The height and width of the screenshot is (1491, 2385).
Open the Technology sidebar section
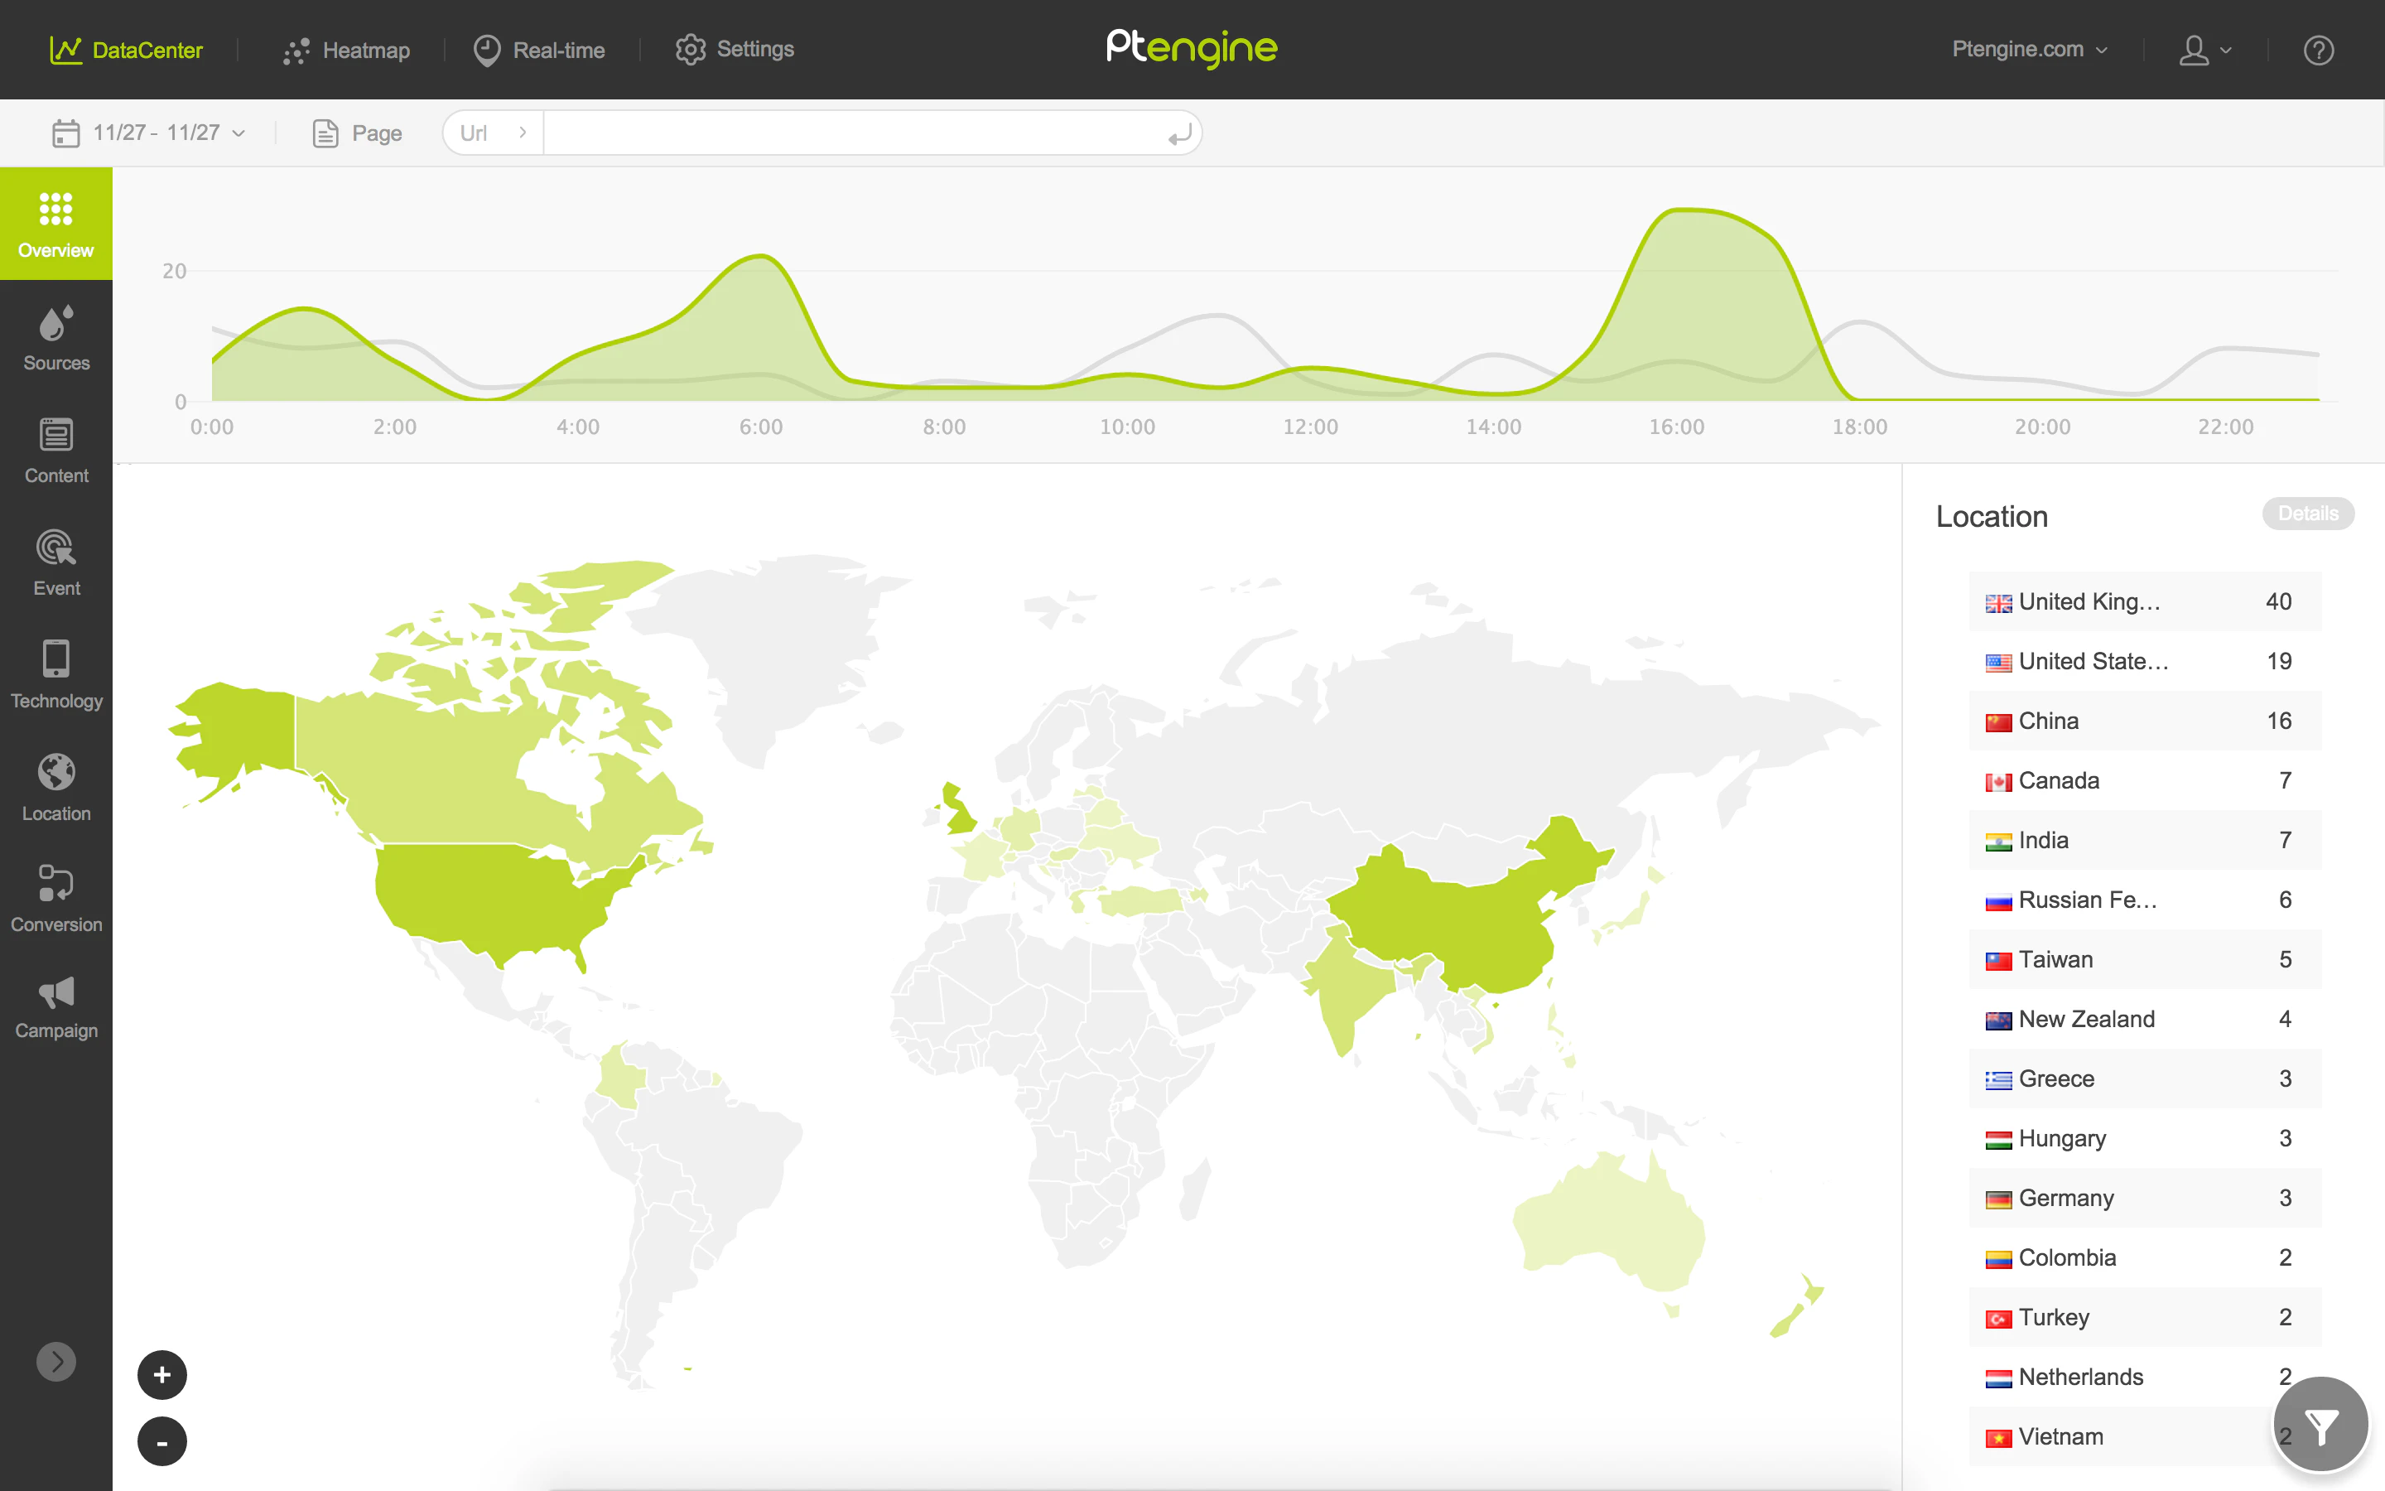pos(56,674)
